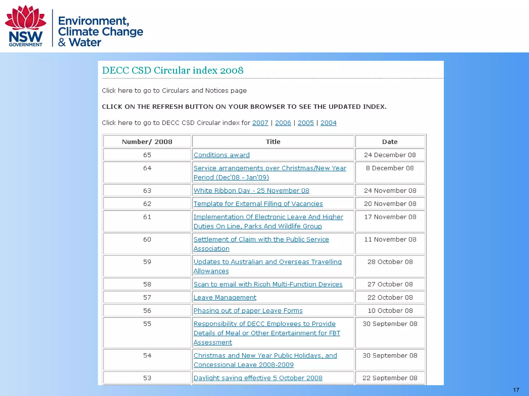Open the Leave Management circular
This screenshot has width=529, height=396.
pos(225,297)
